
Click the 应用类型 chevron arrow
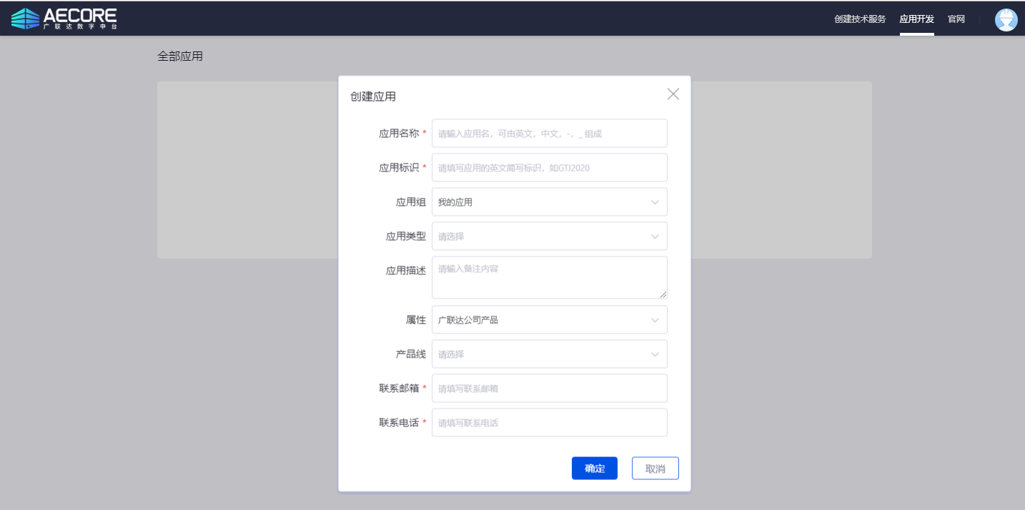tap(655, 236)
